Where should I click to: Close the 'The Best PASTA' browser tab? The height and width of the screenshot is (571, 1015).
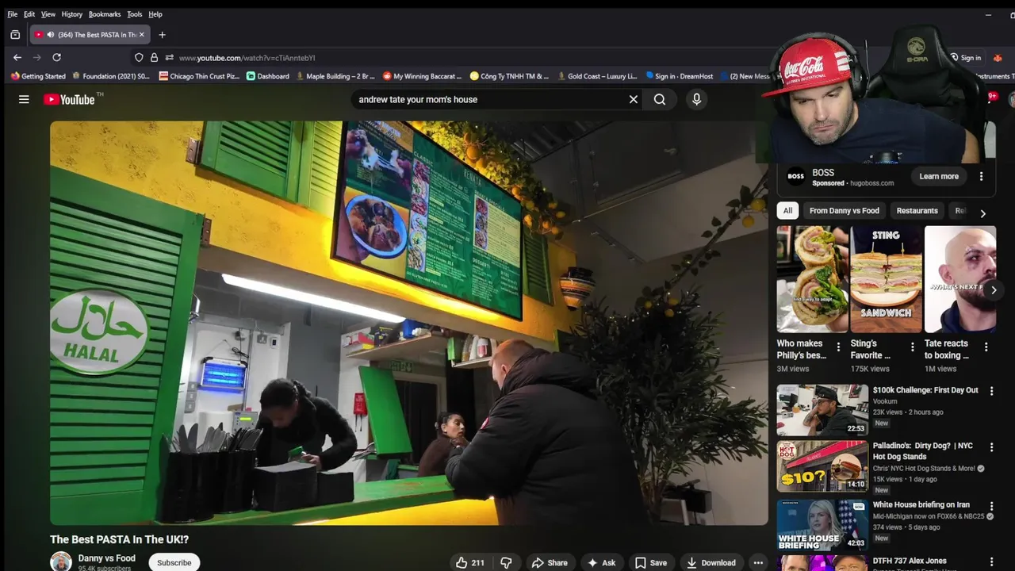pos(142,35)
